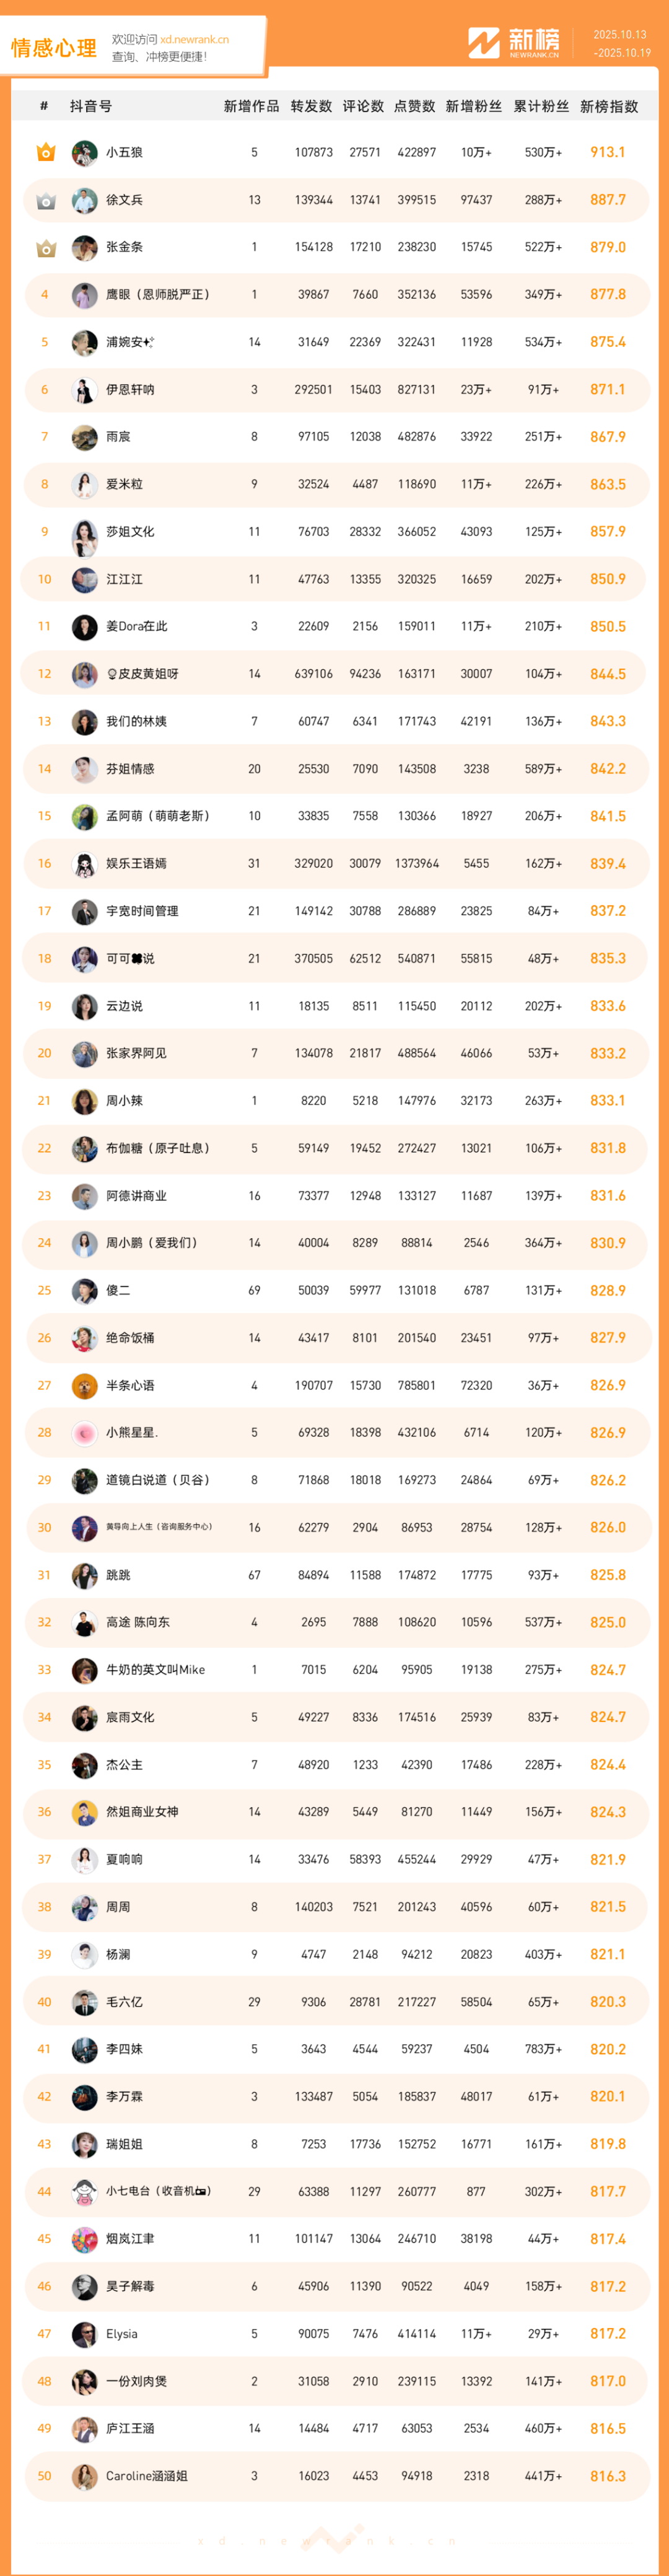The image size is (669, 2576).
Task: Click 半条心语's orange avatar
Action: click(x=85, y=1386)
